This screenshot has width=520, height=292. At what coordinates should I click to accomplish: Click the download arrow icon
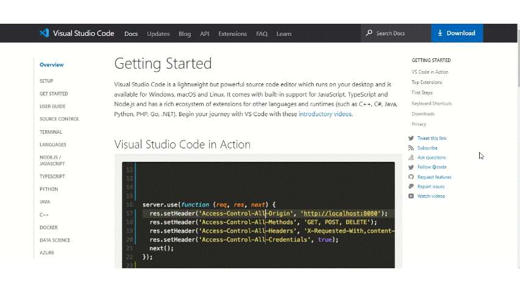[440, 33]
